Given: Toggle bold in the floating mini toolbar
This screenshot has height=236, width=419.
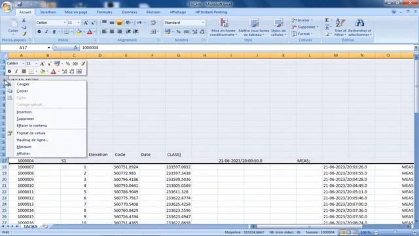Looking at the screenshot, I should (x=9, y=71).
